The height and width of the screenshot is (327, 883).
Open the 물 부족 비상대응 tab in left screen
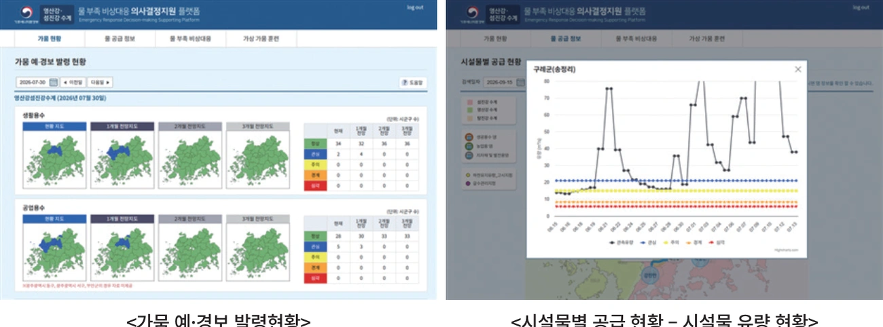point(191,39)
